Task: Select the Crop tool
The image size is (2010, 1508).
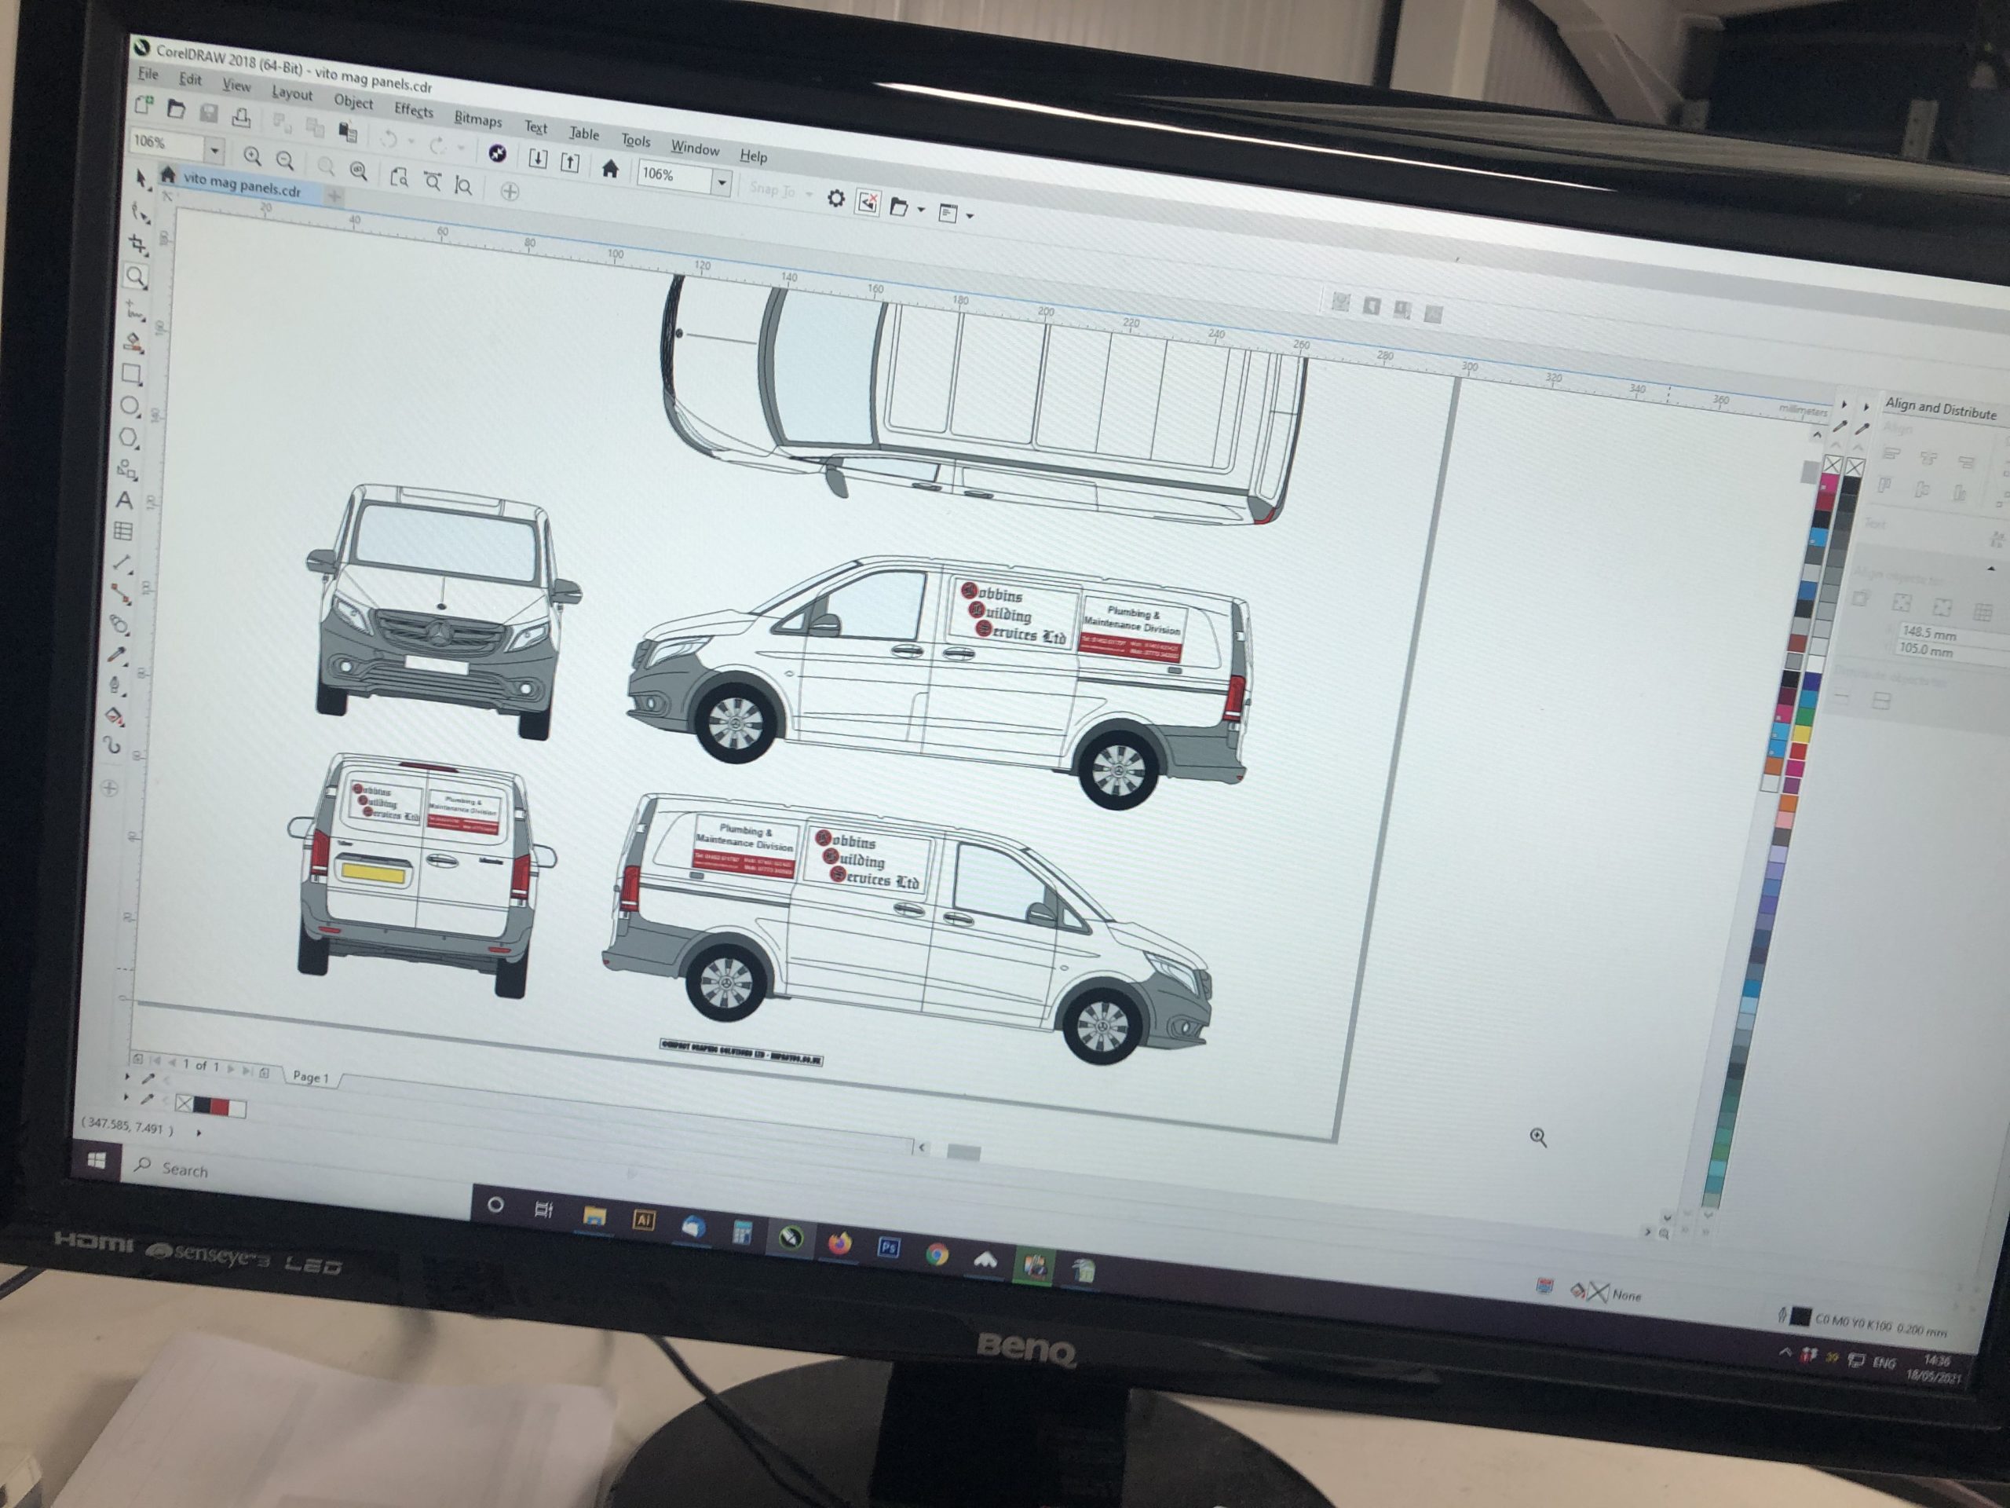Action: pyautogui.click(x=138, y=243)
